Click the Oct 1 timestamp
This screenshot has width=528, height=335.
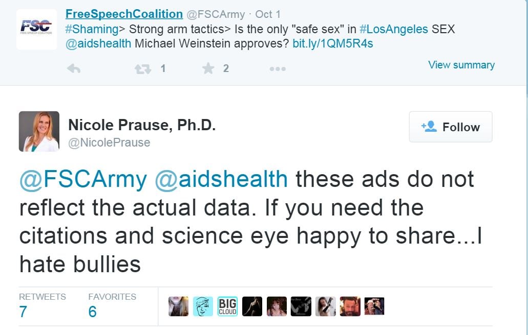point(268,14)
